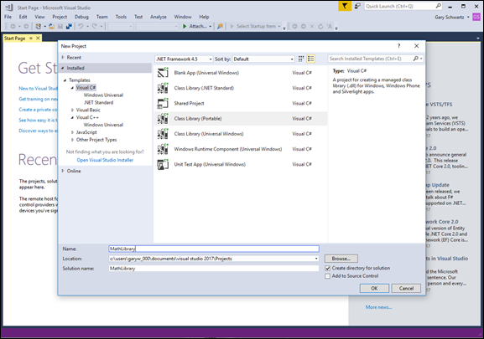Switch template list to small icons view

coord(311,59)
